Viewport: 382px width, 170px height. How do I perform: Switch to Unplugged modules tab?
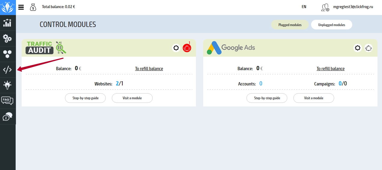point(332,25)
